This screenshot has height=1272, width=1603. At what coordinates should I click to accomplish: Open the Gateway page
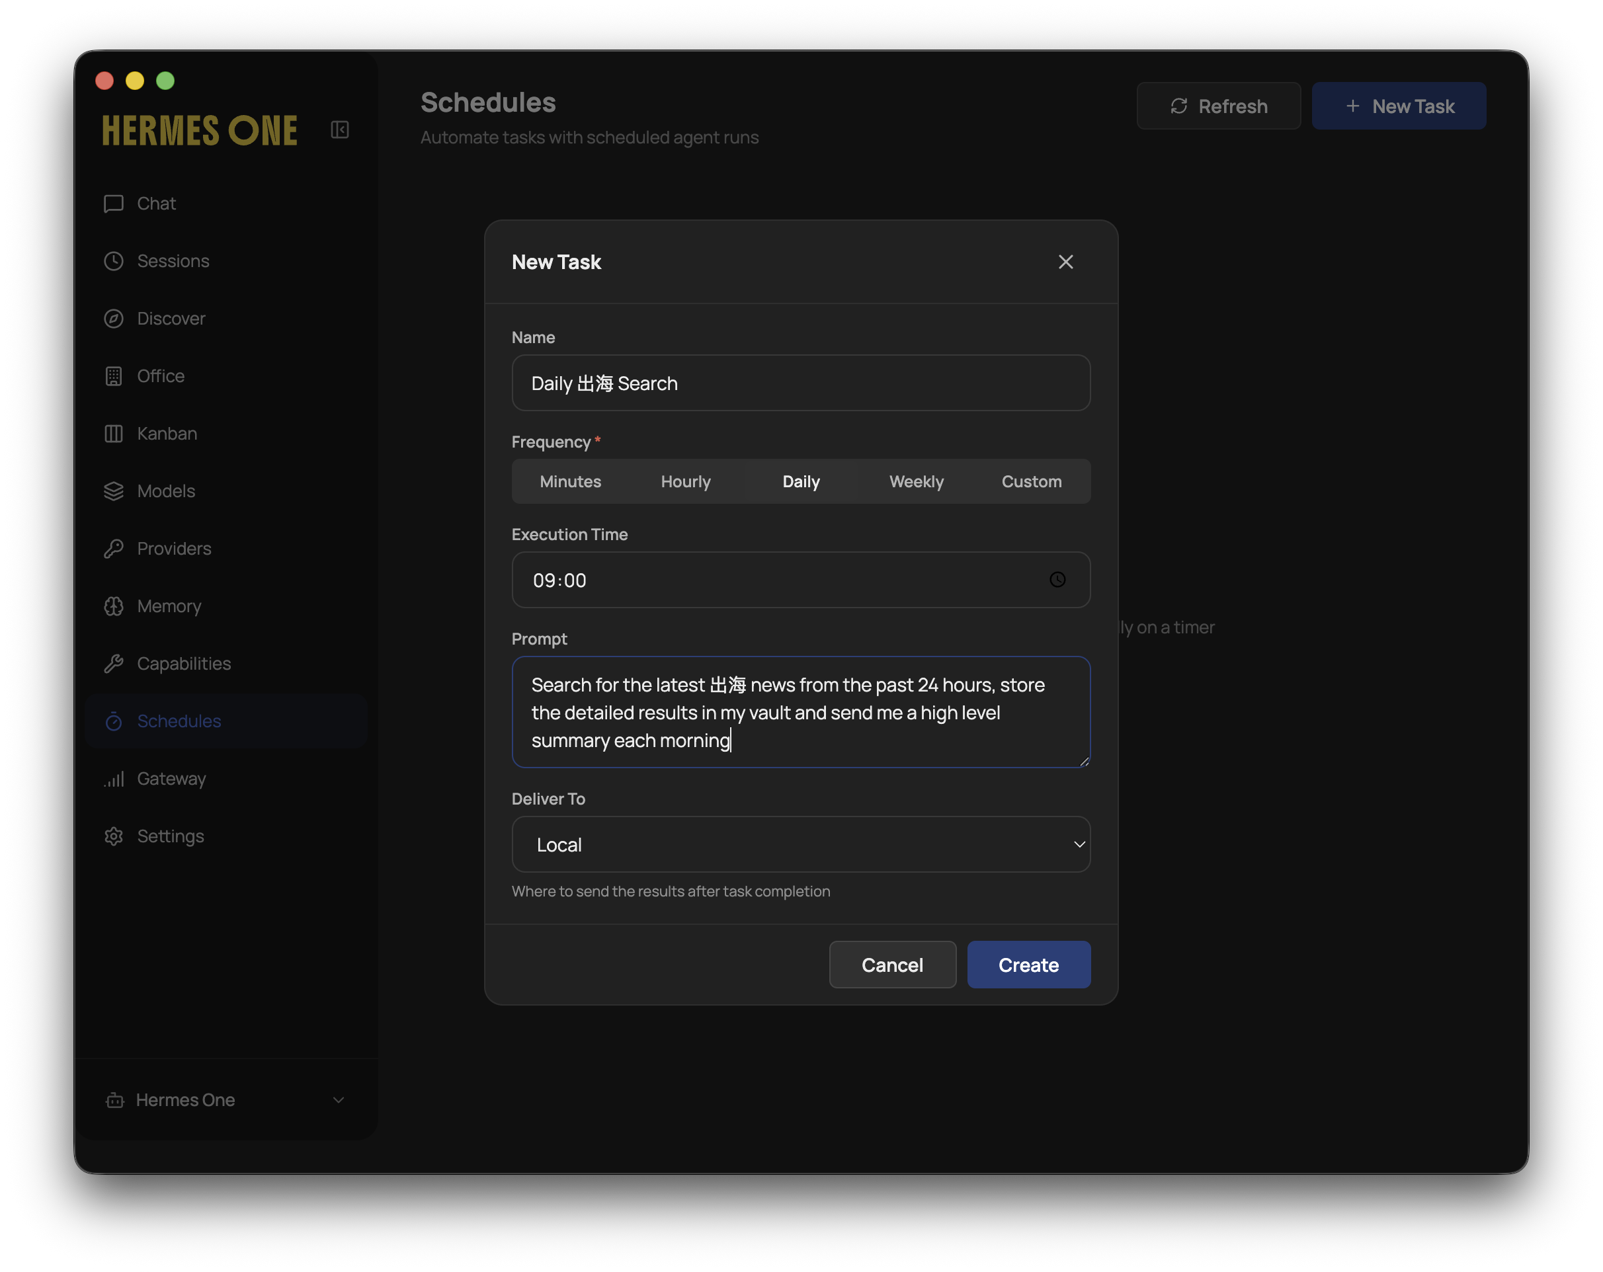tap(226, 779)
